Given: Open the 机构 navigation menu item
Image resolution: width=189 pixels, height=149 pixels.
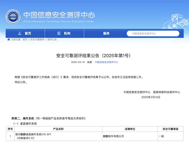Looking at the screenshot, I should [67, 33].
